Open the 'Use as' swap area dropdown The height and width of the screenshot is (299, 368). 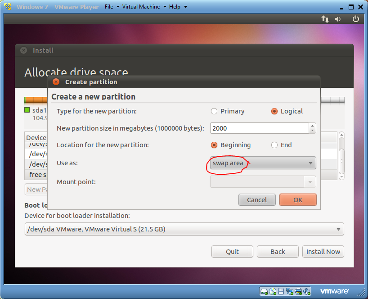coord(263,163)
